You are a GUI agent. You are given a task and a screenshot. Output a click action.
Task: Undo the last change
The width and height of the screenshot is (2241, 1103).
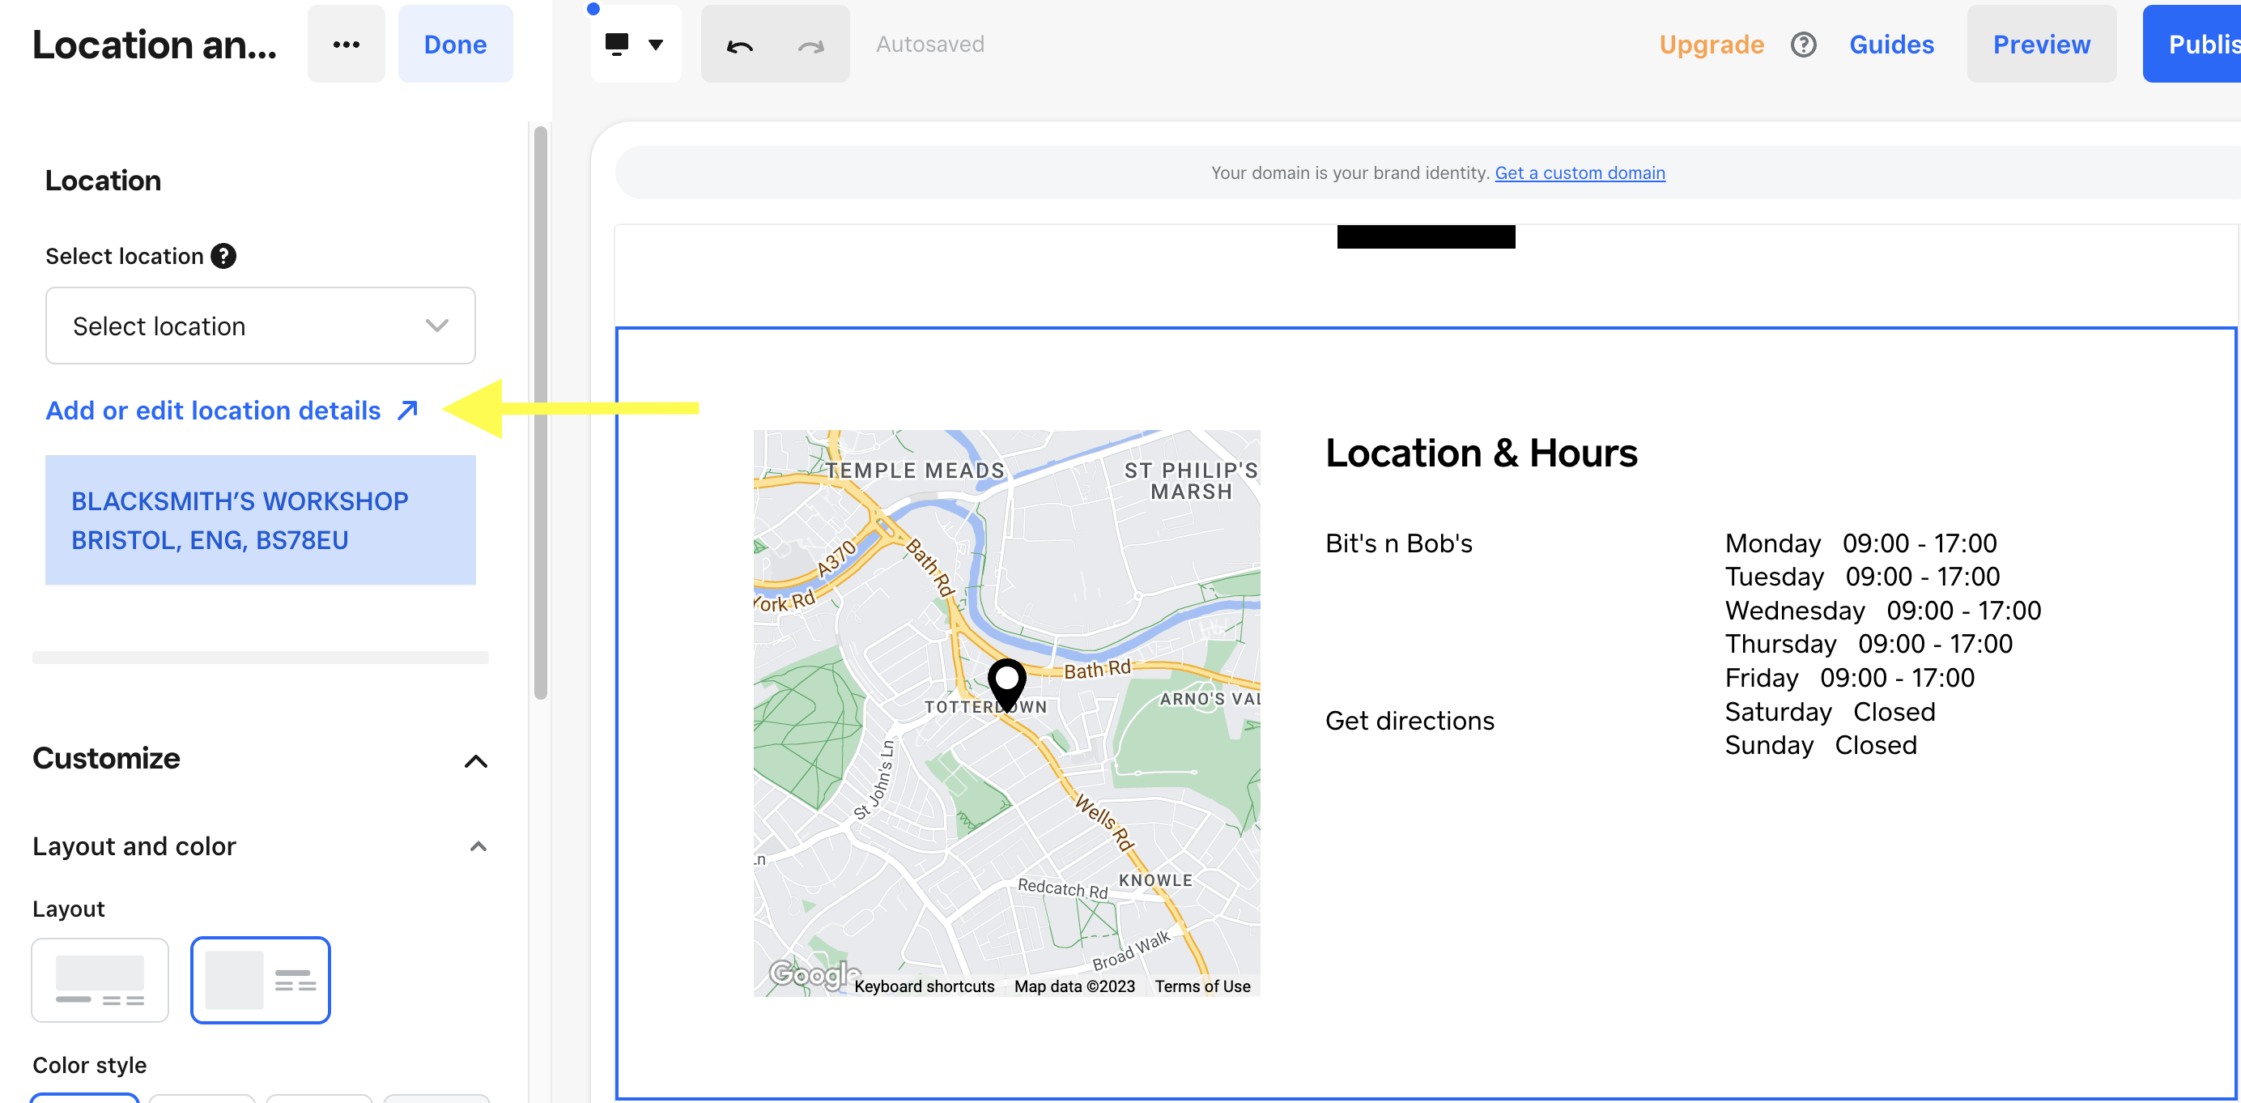coord(739,45)
